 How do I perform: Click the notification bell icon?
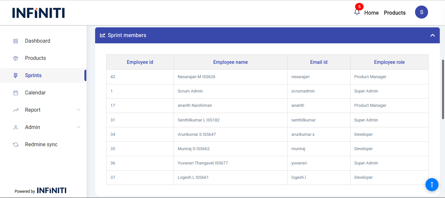click(x=357, y=12)
